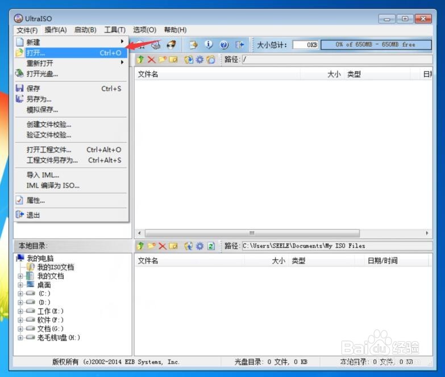The image size is (445, 377).
Task: Open the information icon in main toolbar
Action: [x=209, y=44]
